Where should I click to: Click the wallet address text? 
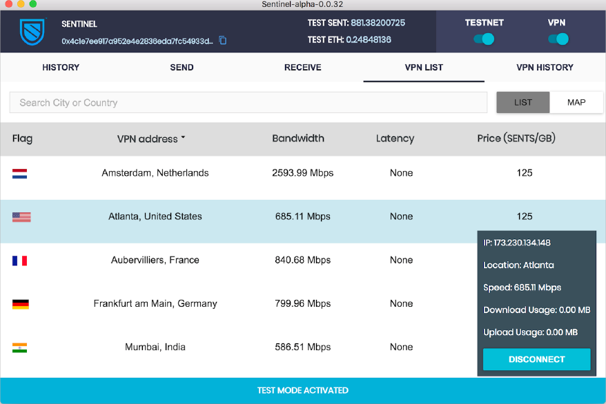[x=137, y=41]
